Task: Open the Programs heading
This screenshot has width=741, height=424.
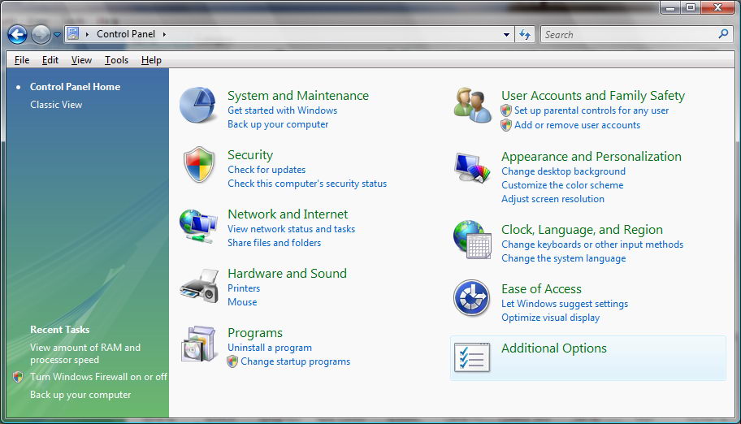Action: click(x=255, y=333)
